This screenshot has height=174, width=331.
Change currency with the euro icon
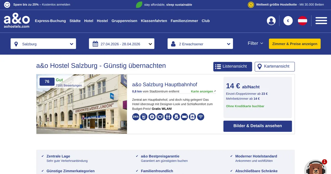pos(288,21)
